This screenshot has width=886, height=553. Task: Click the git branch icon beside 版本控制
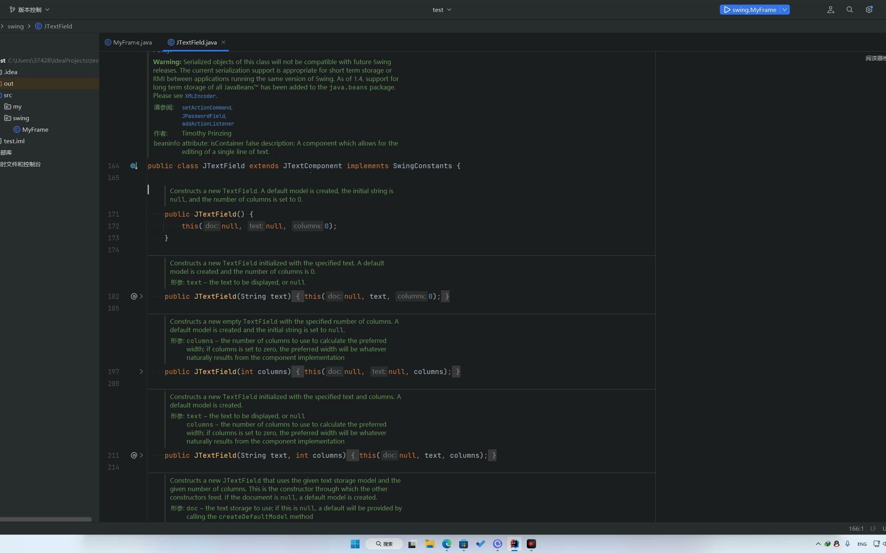[12, 10]
